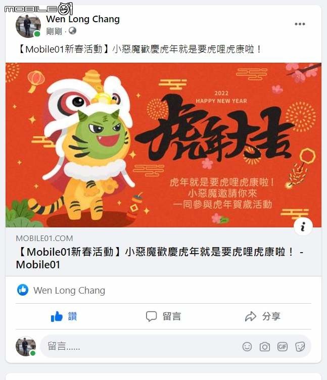
Task: Click the blue thumbs-up reaction icon
Action: [23, 290]
